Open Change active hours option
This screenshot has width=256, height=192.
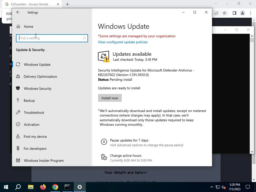tap(125, 155)
